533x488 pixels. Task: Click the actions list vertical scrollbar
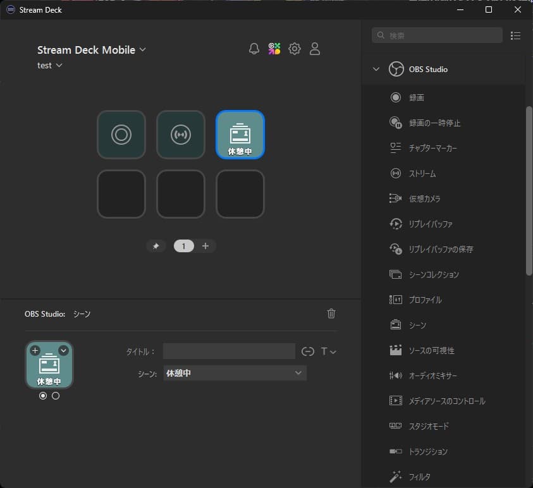pyautogui.click(x=529, y=190)
